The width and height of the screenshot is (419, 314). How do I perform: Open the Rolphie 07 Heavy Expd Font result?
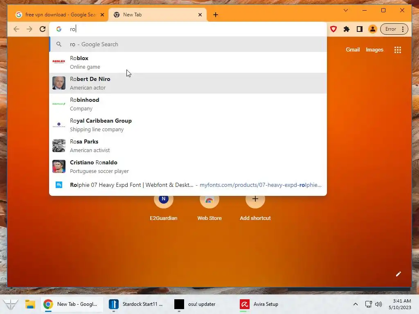pyautogui.click(x=188, y=185)
